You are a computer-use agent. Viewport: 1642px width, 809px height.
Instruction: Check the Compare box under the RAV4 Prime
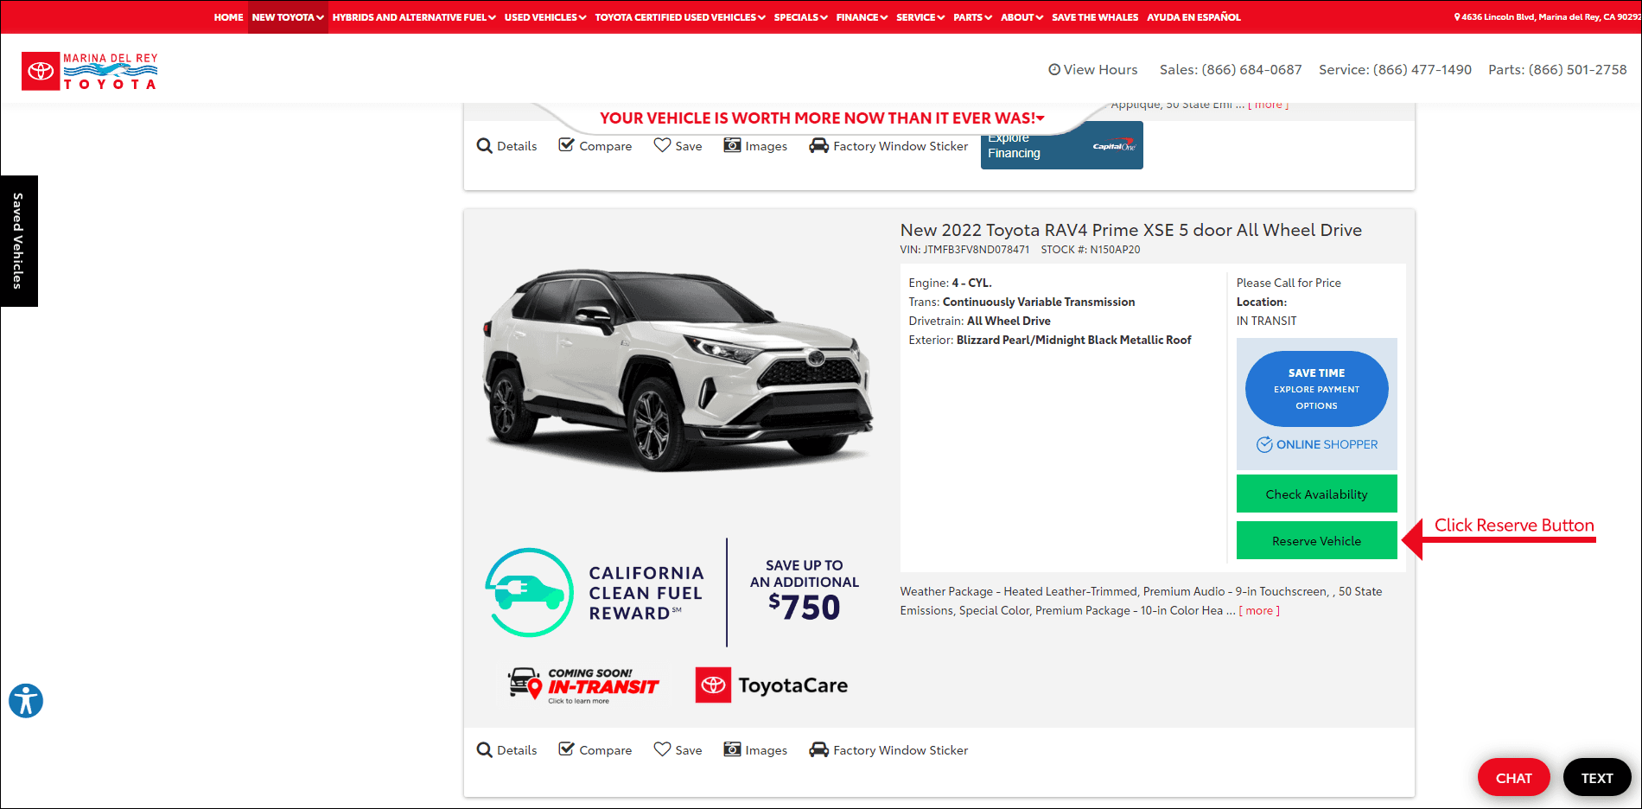pos(567,748)
